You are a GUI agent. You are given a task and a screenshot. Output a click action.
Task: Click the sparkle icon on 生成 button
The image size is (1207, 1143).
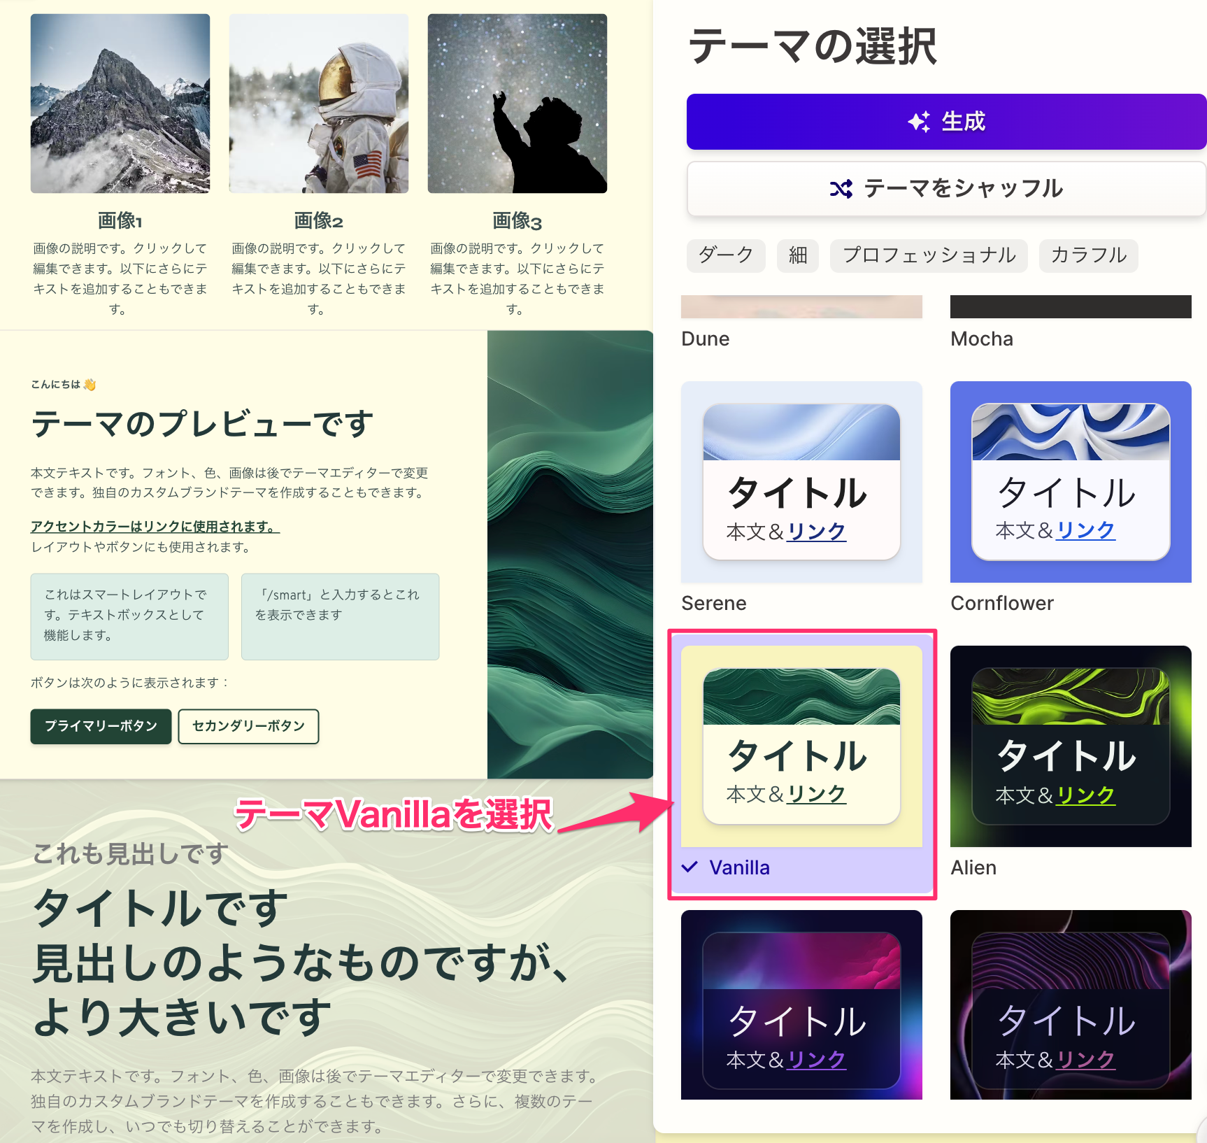pos(918,122)
